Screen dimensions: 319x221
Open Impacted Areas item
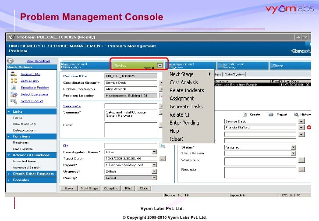pyautogui.click(x=25, y=161)
